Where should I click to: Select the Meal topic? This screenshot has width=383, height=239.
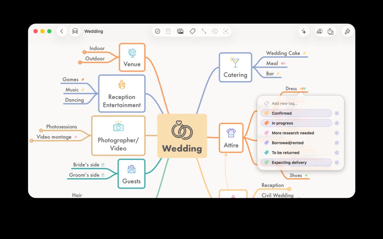click(x=272, y=63)
